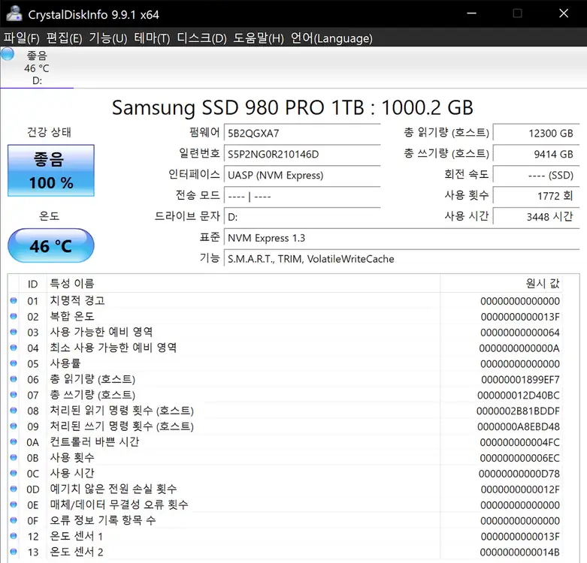Open the 언어(Language) menu
Screen dimensions: 587x563
pos(331,38)
